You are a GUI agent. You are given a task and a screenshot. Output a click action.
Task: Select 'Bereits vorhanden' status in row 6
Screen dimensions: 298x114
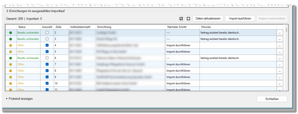[x=28, y=58]
